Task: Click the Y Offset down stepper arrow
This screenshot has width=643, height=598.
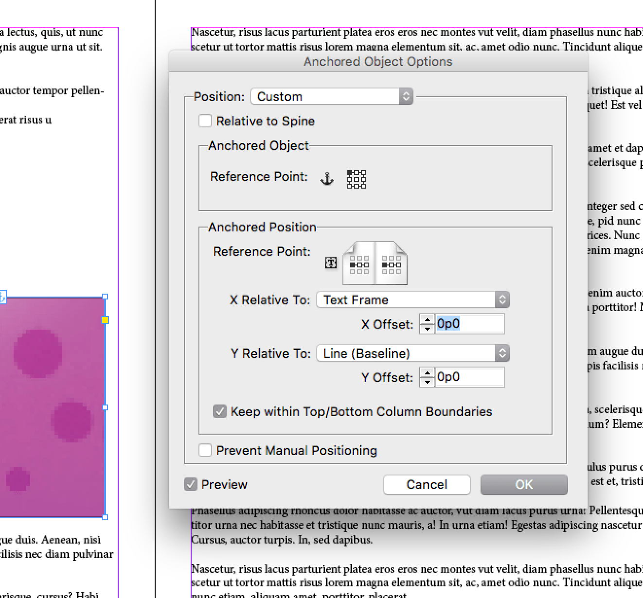Action: tap(427, 382)
